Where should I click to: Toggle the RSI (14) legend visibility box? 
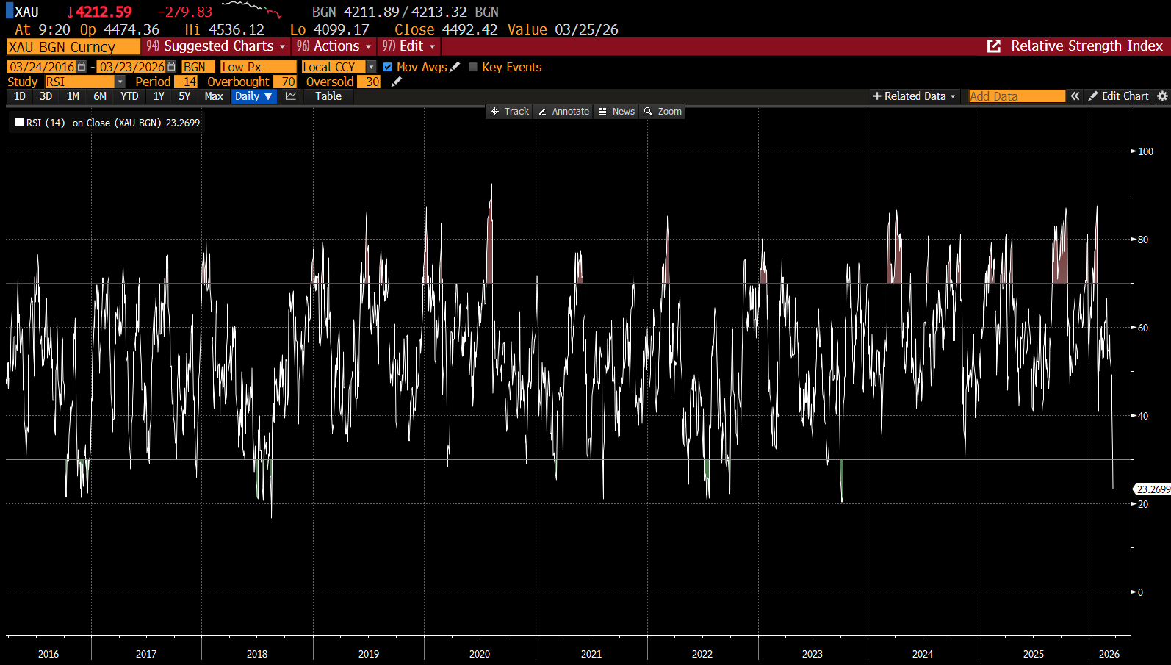[19, 123]
